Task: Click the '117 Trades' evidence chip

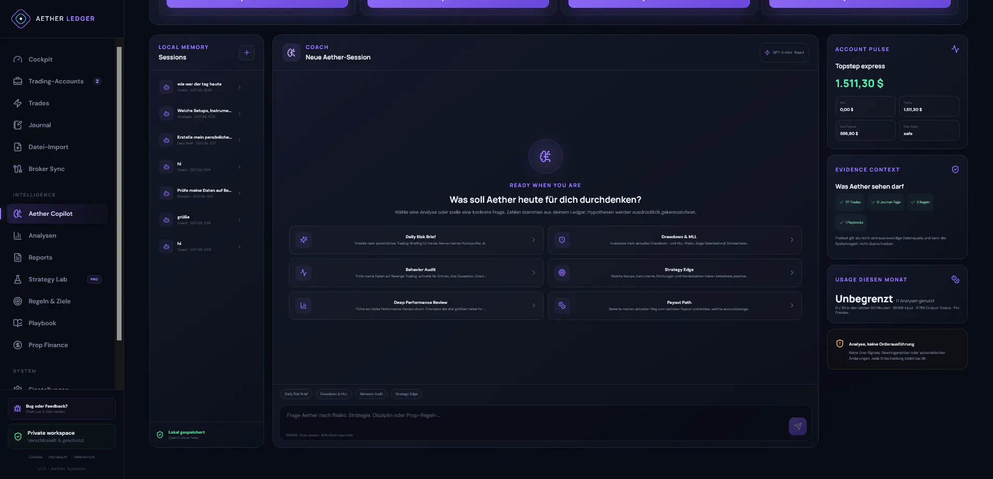Action: pyautogui.click(x=850, y=202)
